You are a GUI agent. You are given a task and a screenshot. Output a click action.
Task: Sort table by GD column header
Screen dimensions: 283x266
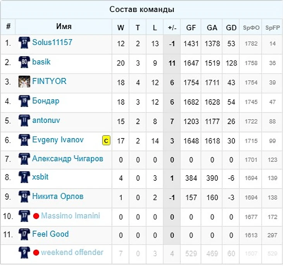231,28
